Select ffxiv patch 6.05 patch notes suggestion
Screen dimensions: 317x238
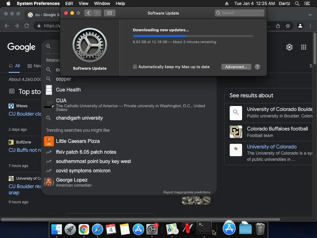click(x=129, y=152)
